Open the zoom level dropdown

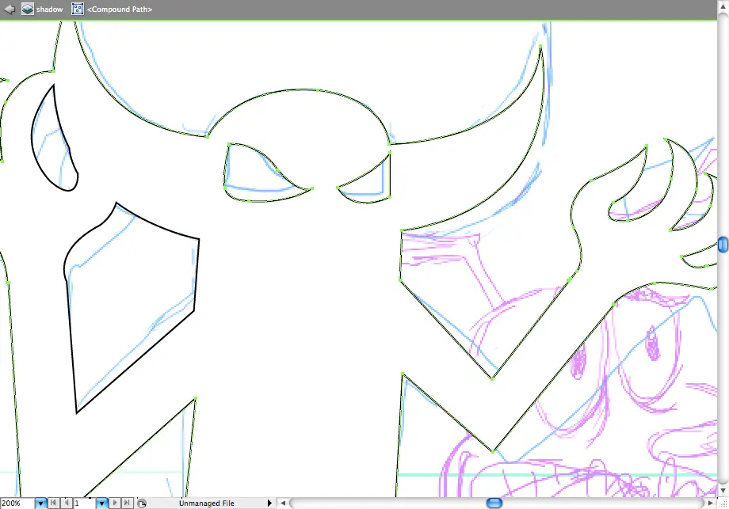pyautogui.click(x=41, y=503)
